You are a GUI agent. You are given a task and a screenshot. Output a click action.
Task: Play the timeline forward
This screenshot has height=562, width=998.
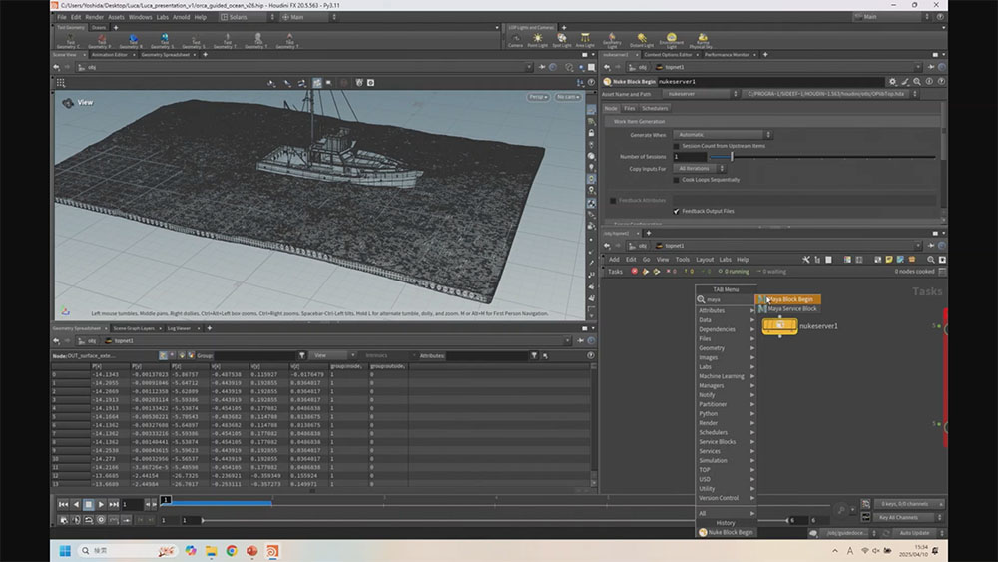click(x=101, y=504)
